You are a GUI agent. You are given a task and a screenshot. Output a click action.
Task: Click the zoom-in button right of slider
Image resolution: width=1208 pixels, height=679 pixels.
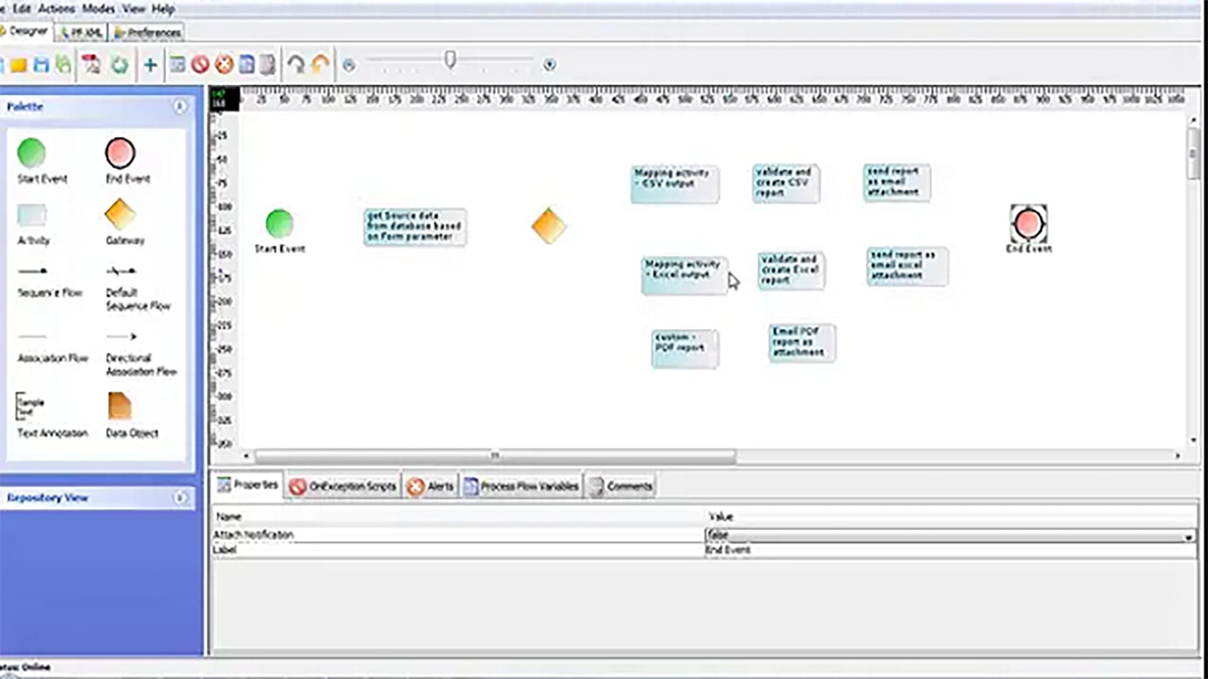pos(549,65)
